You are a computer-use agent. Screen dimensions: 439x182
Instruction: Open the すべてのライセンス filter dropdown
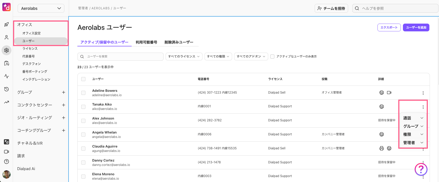pyautogui.click(x=184, y=57)
